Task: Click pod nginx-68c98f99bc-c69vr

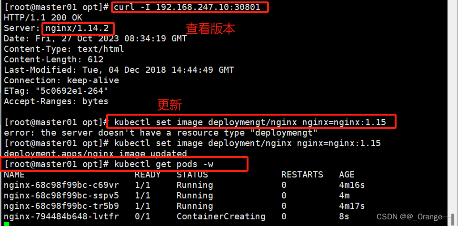Action: (61, 185)
